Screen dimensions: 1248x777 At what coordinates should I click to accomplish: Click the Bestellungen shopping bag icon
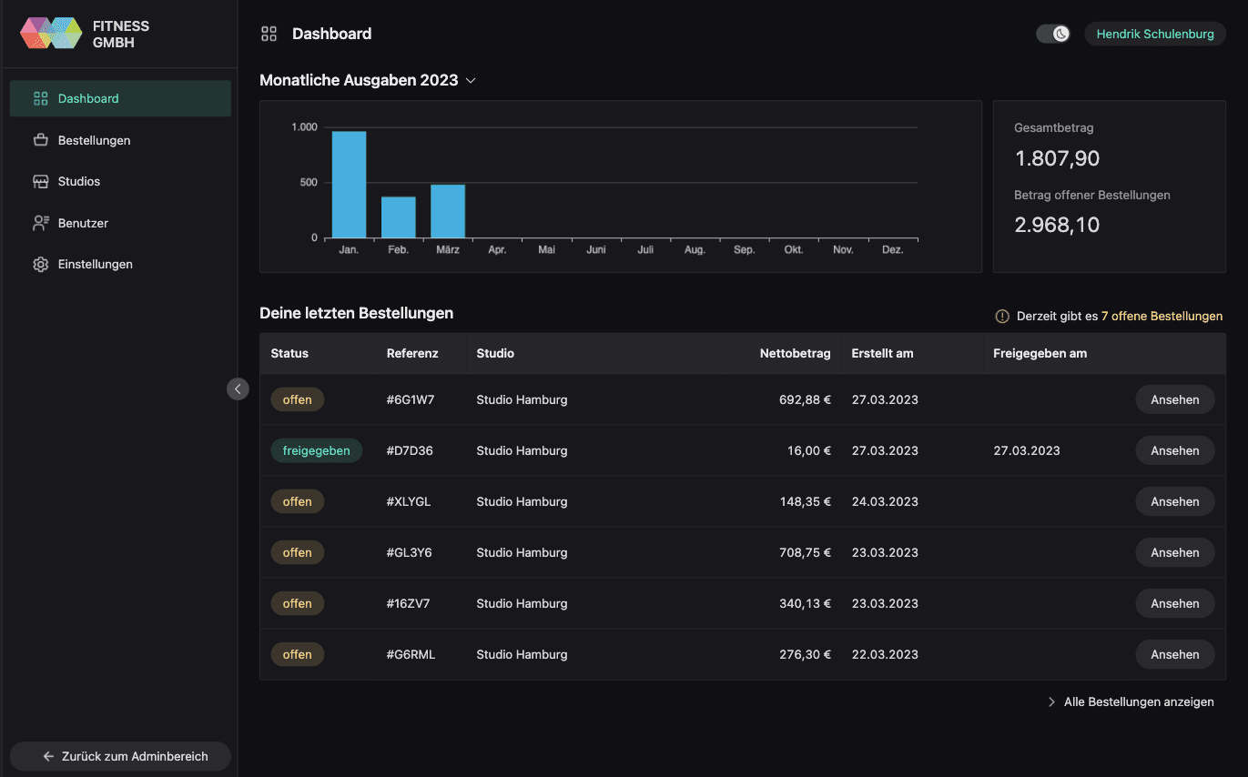40,140
